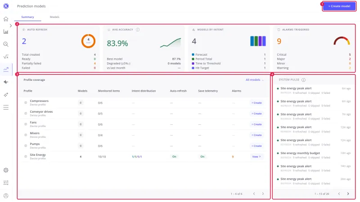Open the user account sidebar icon
Viewport: 360px width, 202px height.
[6, 196]
